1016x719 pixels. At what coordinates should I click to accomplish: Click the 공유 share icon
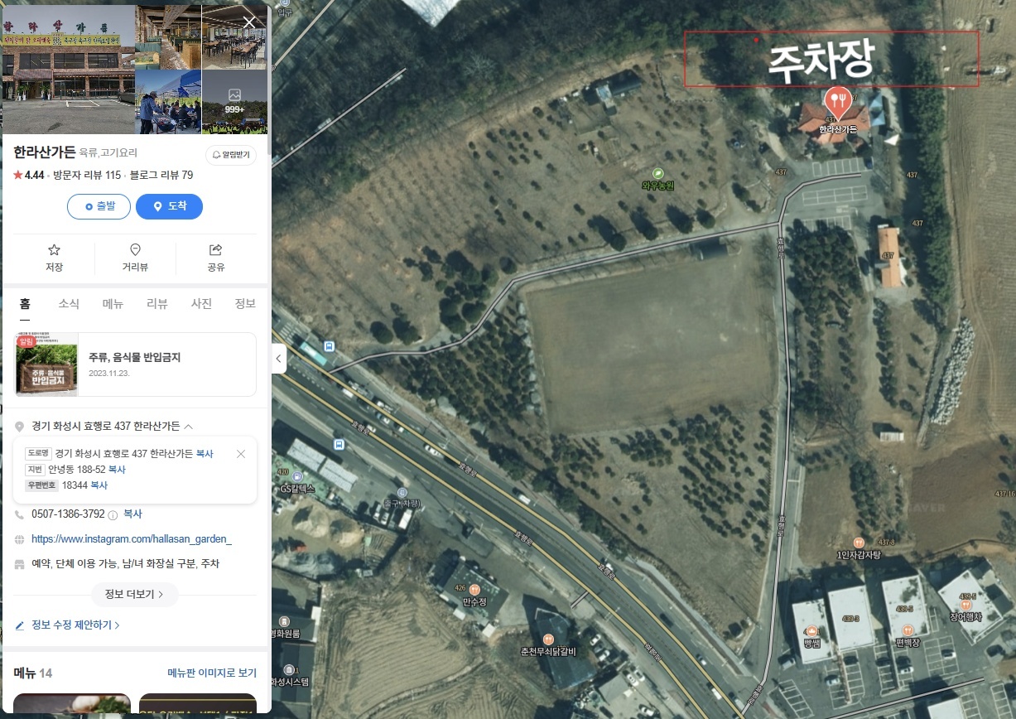point(216,249)
